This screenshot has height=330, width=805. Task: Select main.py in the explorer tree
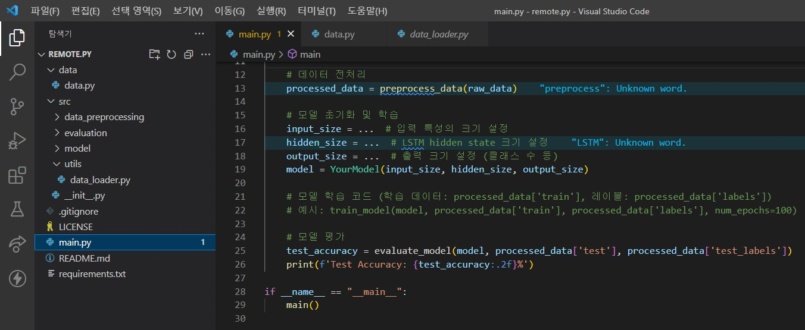tap(125, 243)
